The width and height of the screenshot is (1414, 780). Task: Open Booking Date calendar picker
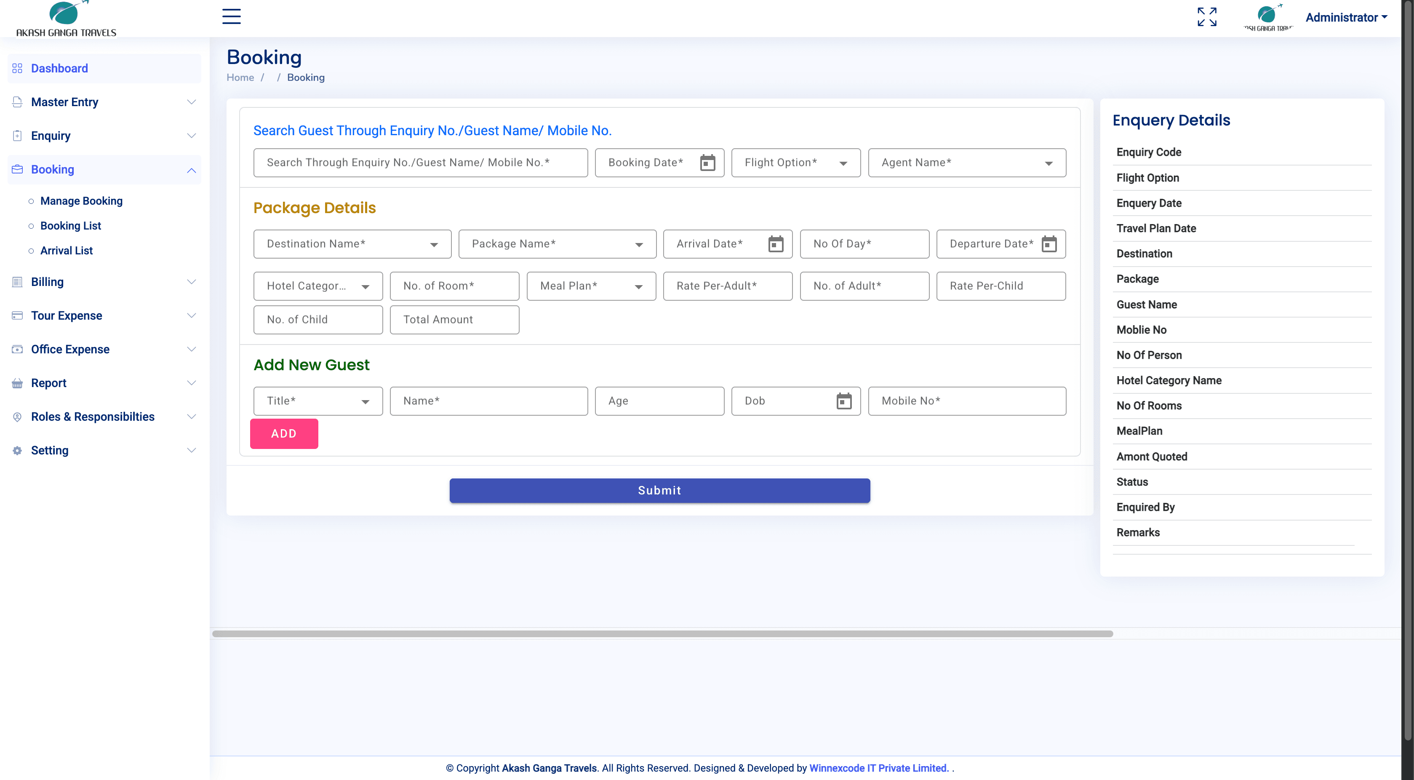tap(707, 163)
